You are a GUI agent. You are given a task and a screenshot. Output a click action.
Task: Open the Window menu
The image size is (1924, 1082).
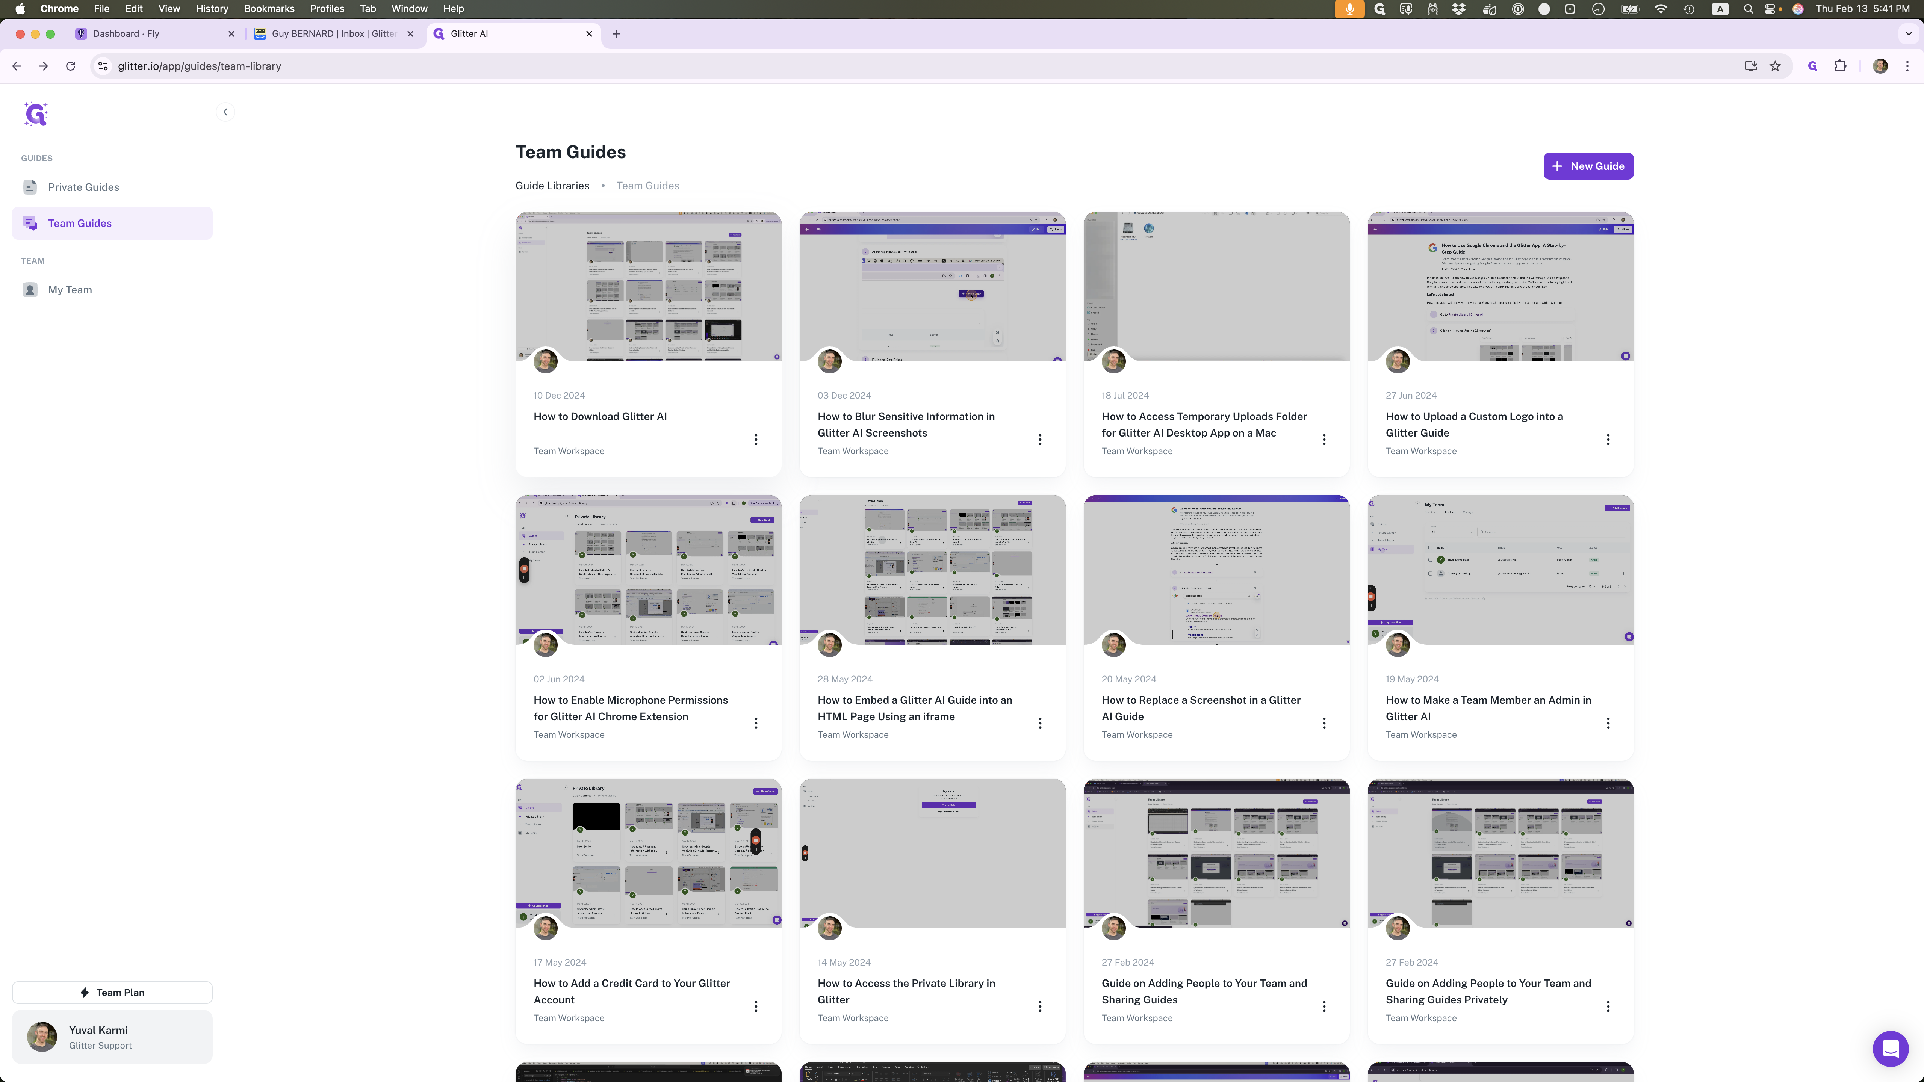click(409, 9)
